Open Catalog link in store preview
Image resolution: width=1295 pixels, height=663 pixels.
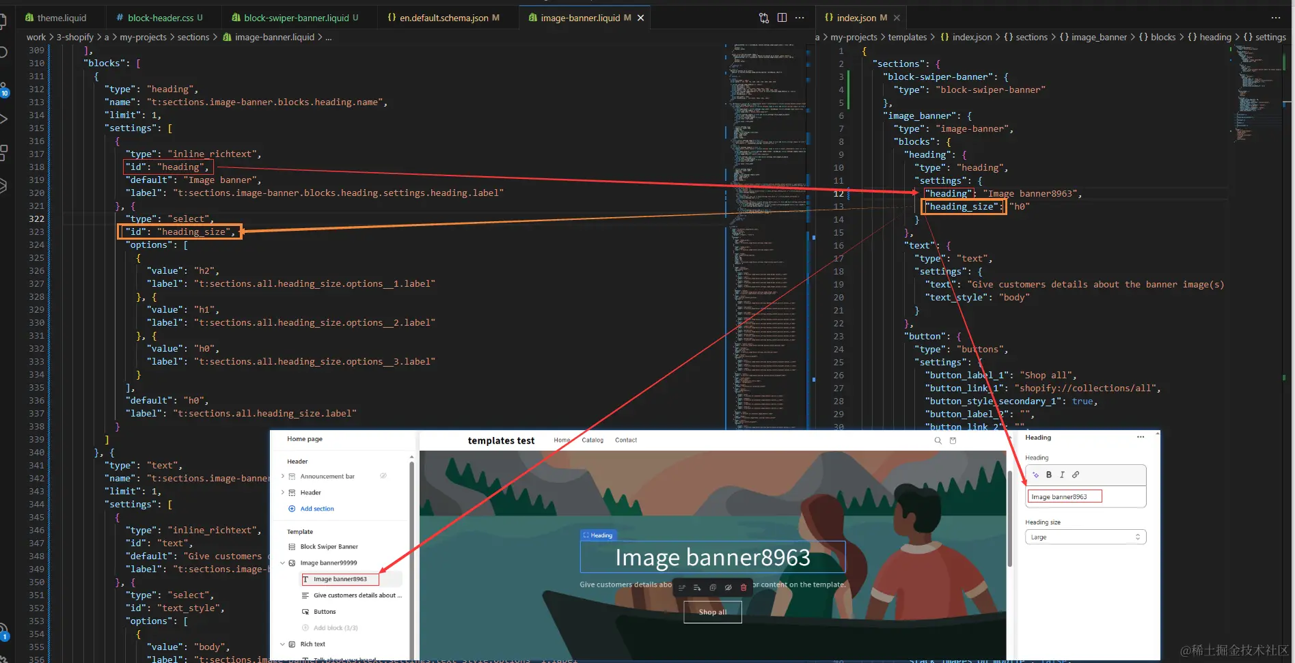592,440
